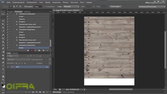
Task: Click the Растушевка feather input field
Action: pyautogui.click(x=38, y=7)
